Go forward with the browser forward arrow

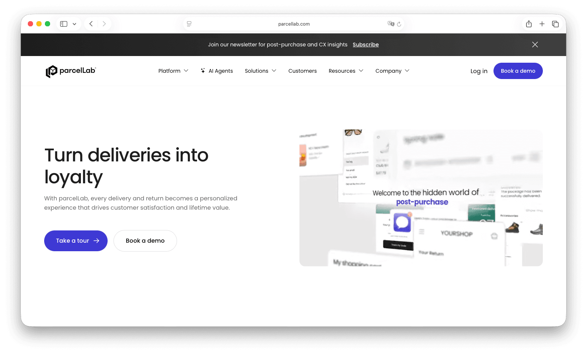(x=104, y=24)
